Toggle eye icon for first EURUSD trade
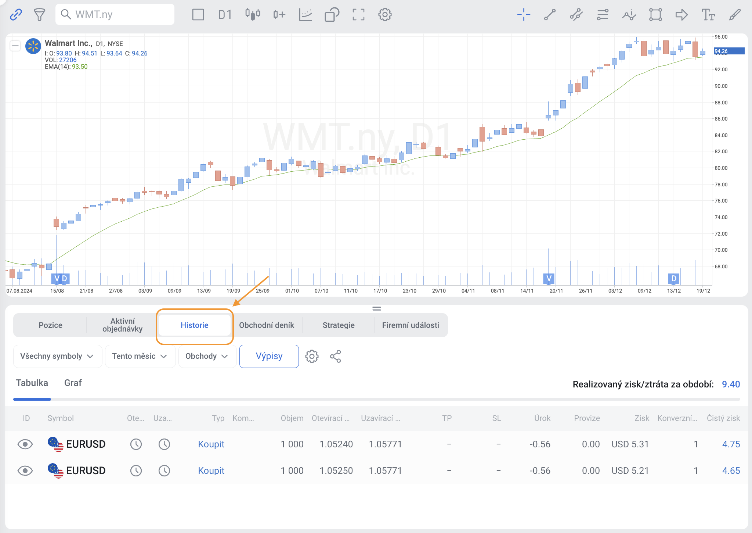 click(25, 444)
